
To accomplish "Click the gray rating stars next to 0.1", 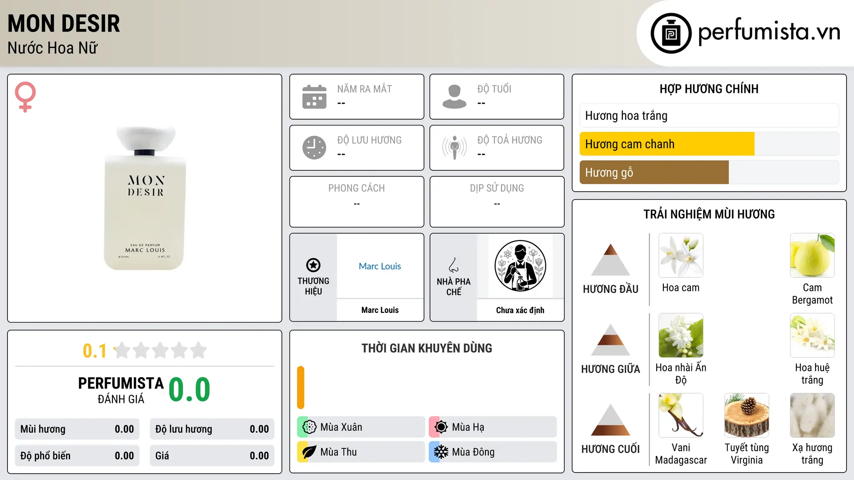I will [161, 350].
